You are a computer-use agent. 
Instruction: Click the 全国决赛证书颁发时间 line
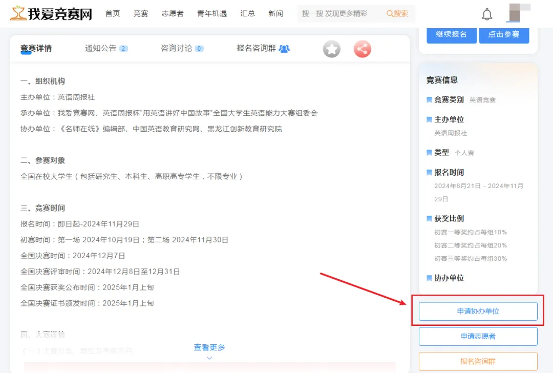(87, 303)
